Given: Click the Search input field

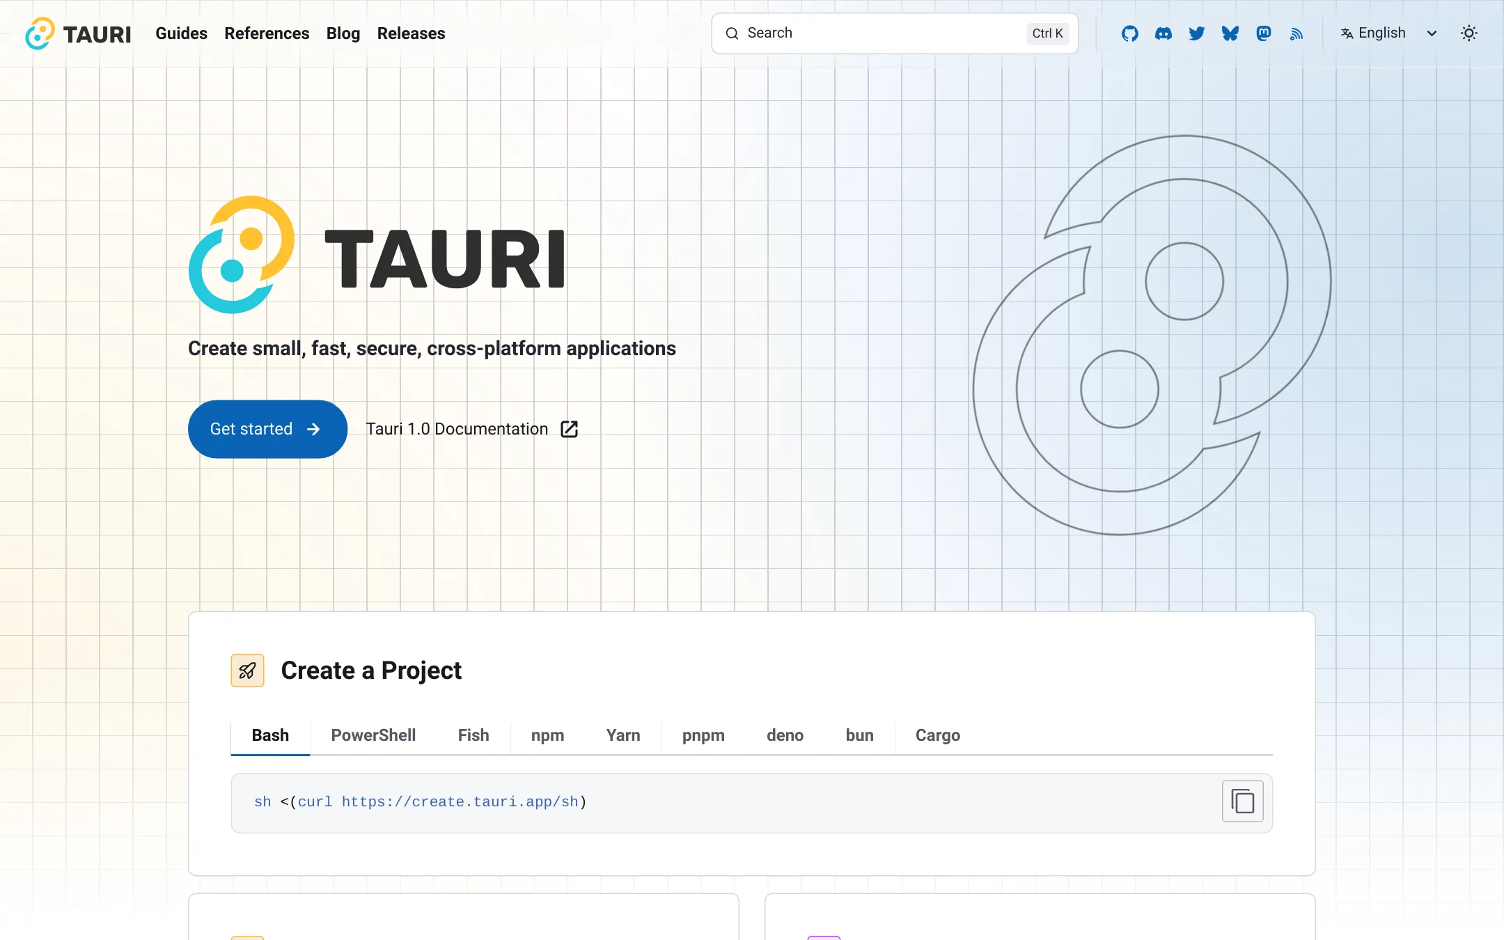Looking at the screenshot, I should pyautogui.click(x=895, y=33).
